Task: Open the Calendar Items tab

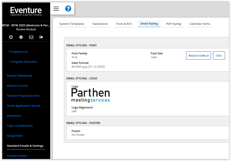Action: pyautogui.click(x=200, y=24)
